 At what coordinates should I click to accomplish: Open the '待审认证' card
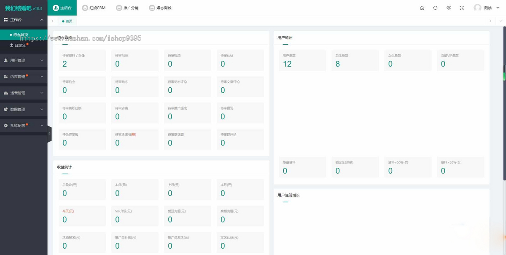[240, 60]
